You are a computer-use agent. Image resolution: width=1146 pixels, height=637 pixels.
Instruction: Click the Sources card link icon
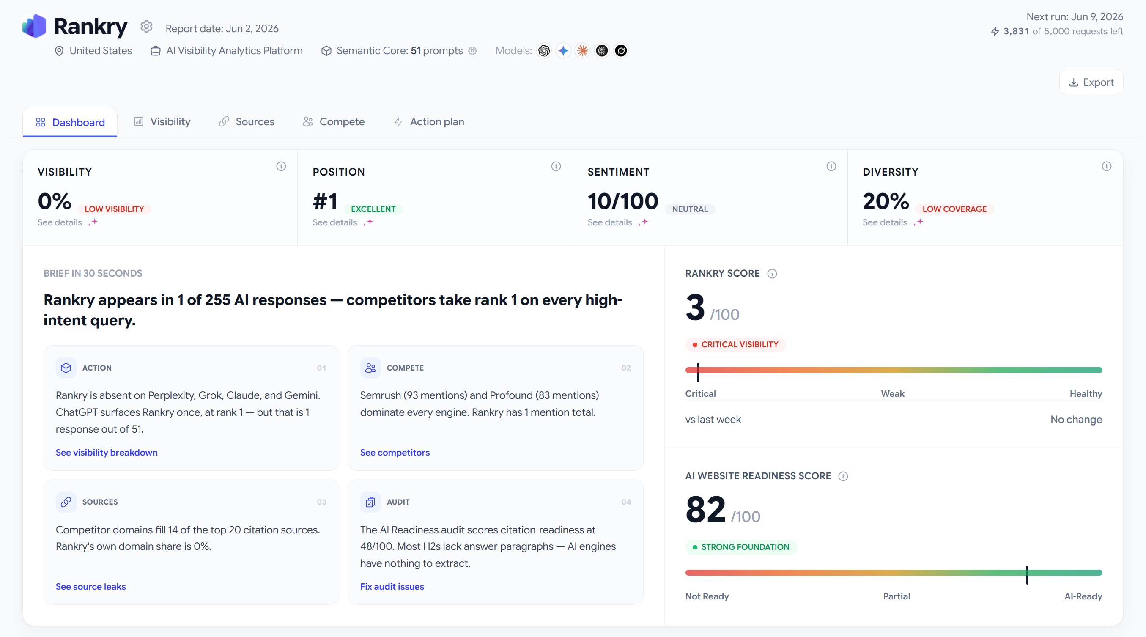[x=66, y=502]
